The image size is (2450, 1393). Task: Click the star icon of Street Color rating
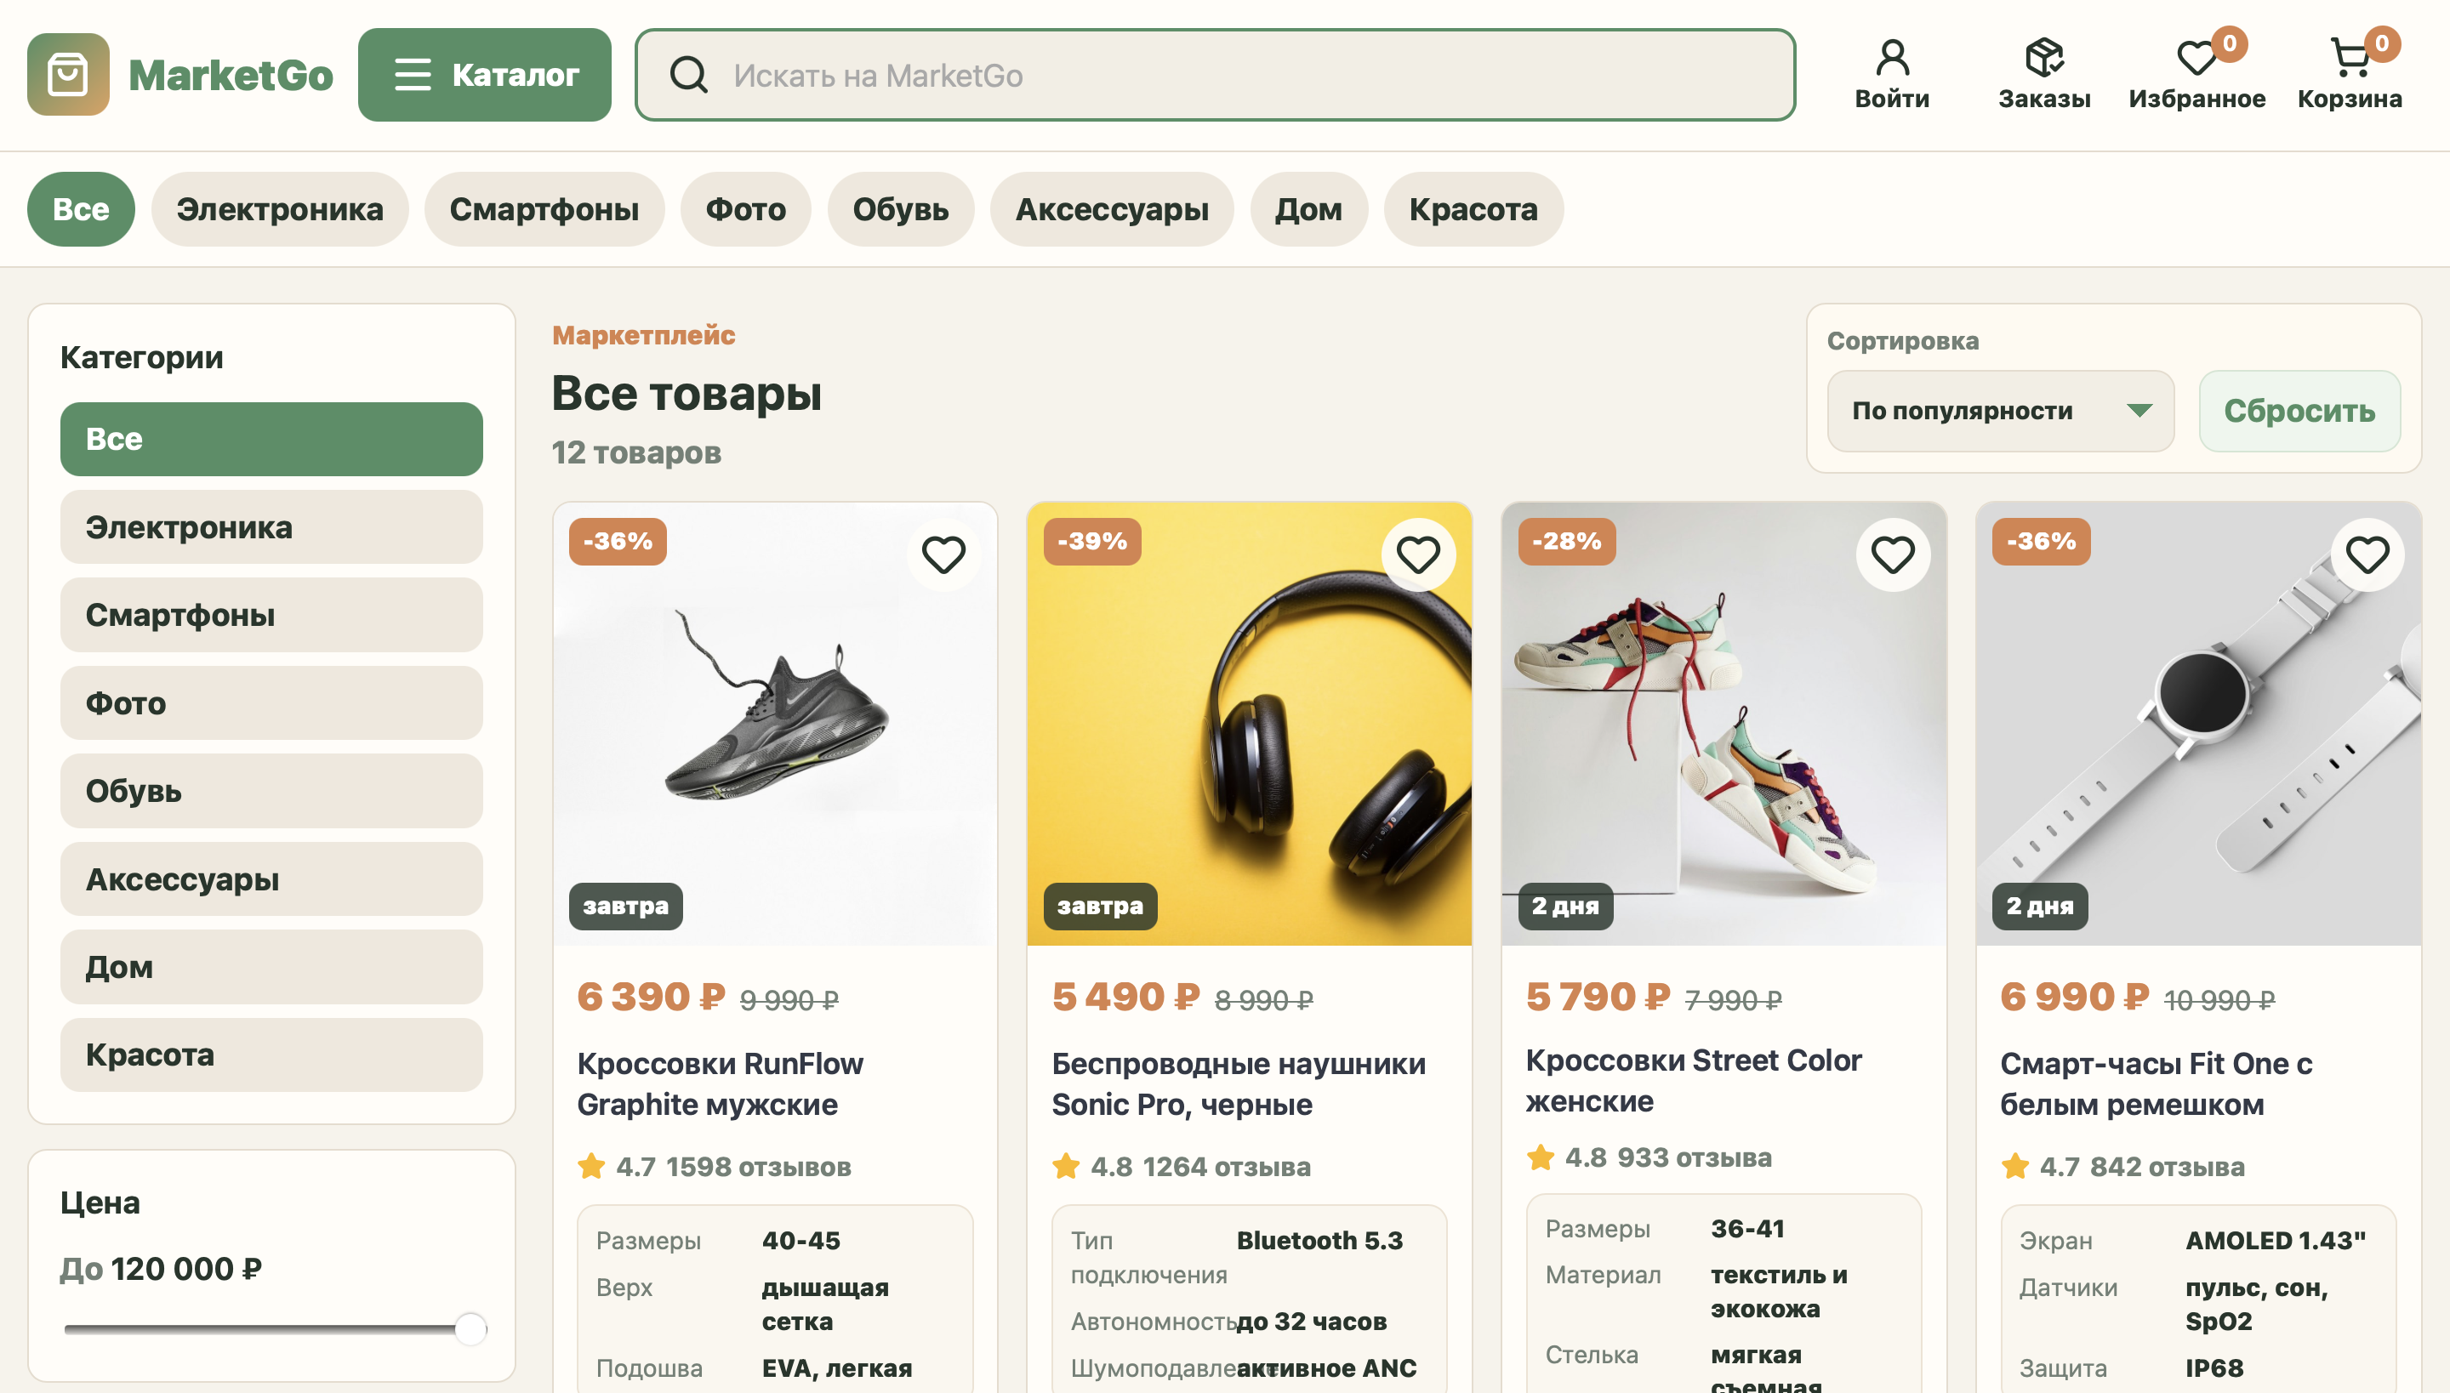click(x=1541, y=1157)
